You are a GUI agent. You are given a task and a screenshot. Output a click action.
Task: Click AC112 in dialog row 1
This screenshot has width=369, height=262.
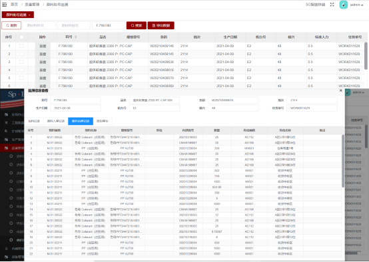point(249,137)
